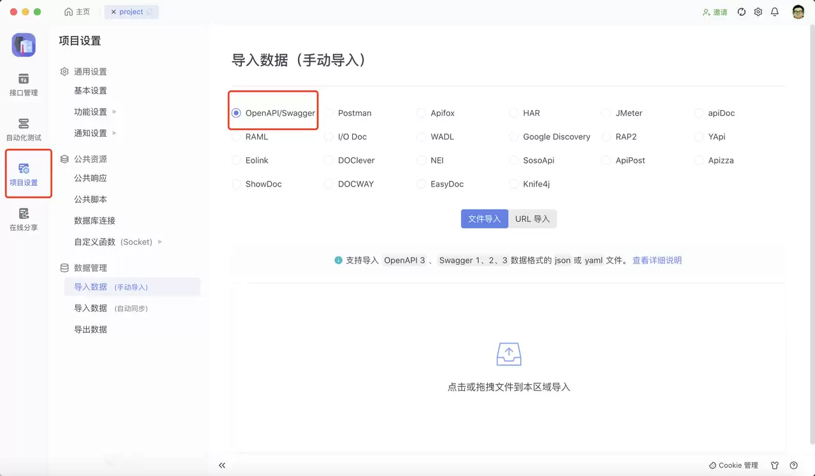Open 数据库连接 menu item

tap(94, 221)
